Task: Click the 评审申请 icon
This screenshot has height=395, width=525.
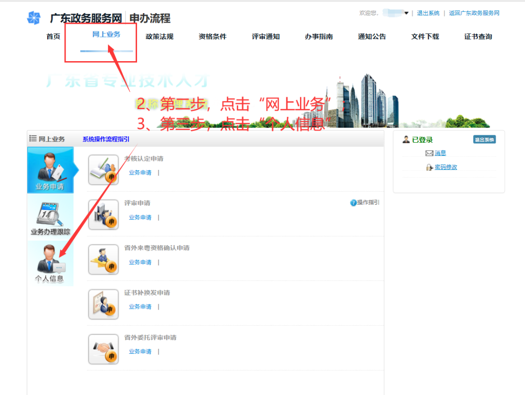Action: point(104,214)
